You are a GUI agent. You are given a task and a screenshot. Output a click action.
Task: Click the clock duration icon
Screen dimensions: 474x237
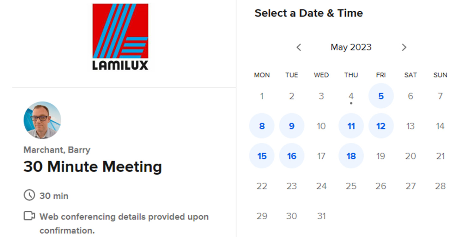(29, 195)
